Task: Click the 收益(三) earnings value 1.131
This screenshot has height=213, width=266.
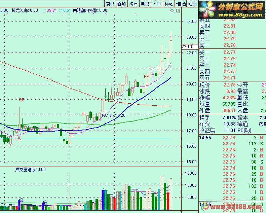Action: [230, 130]
